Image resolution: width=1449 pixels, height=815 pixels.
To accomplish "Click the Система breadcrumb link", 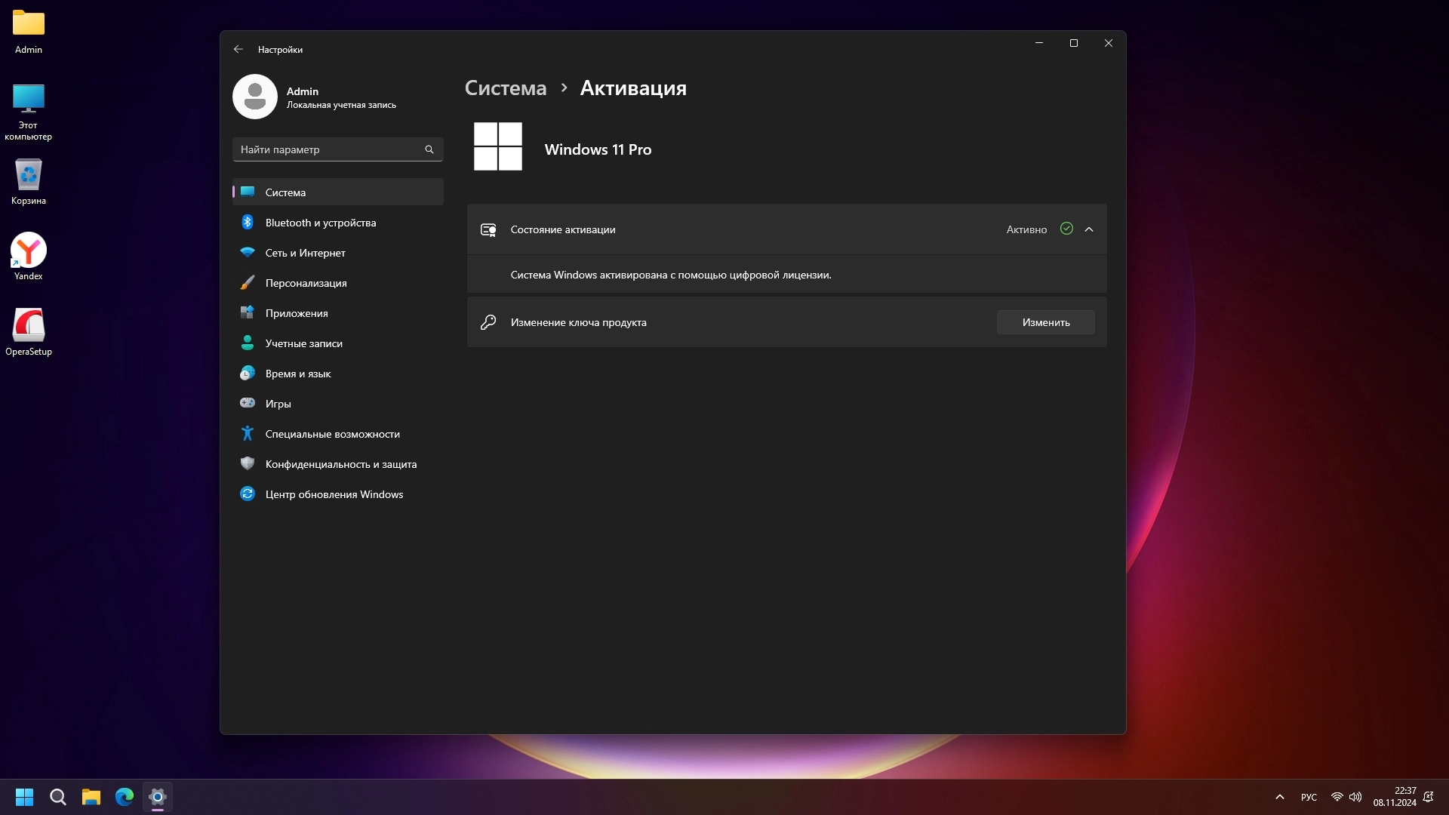I will 505,88.
